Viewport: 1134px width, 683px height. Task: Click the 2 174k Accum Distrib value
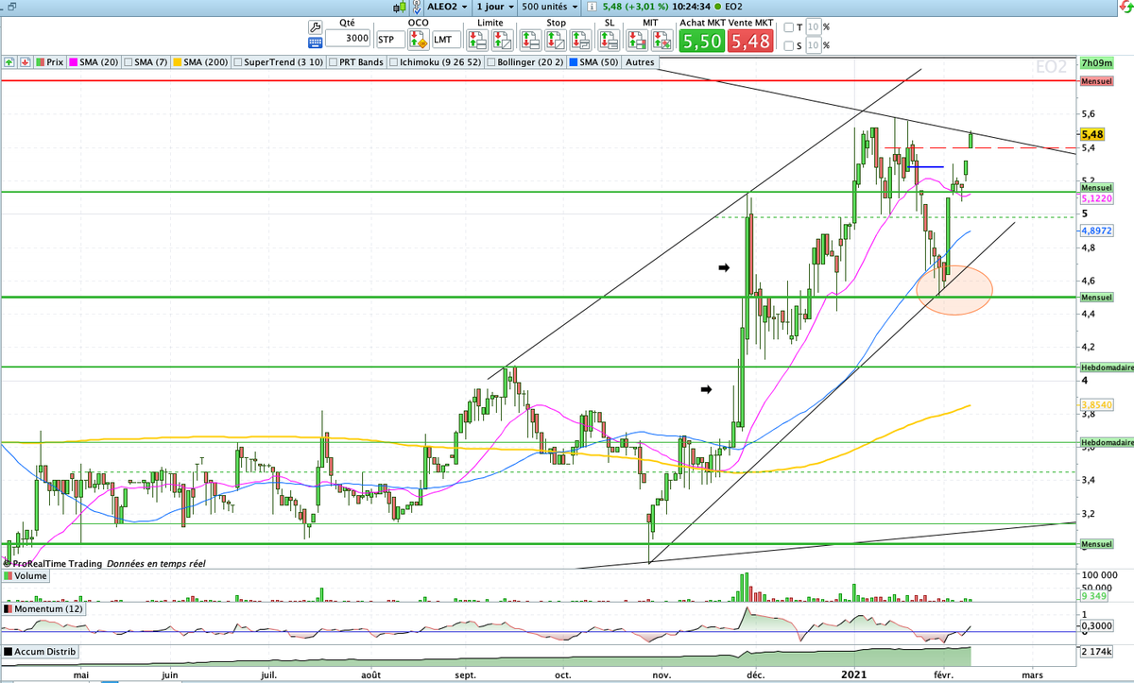coord(1097,653)
